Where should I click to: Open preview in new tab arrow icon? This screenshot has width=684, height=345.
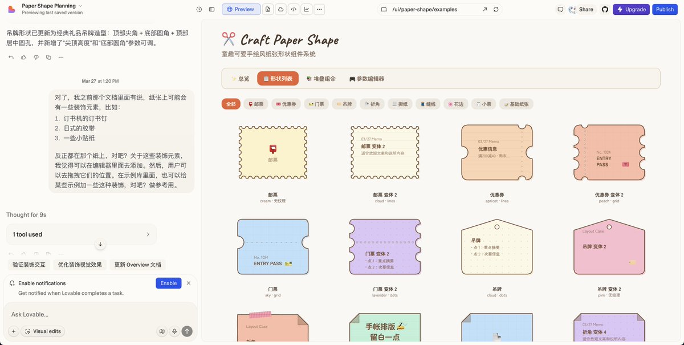point(484,9)
